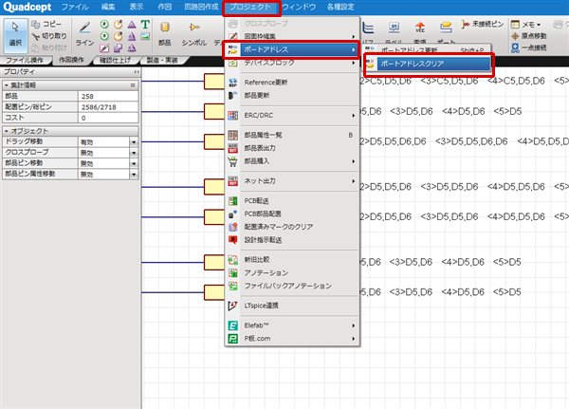This screenshot has height=409, width=569.
Task: Choose PCB転送 from the menu
Action: (x=292, y=201)
